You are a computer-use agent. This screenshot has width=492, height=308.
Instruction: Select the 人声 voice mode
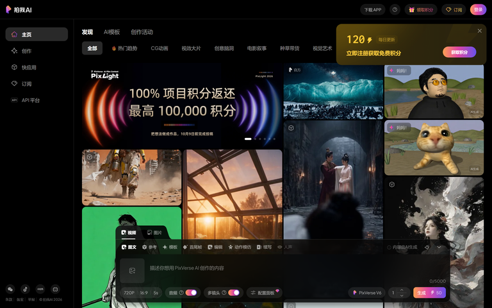point(284,247)
